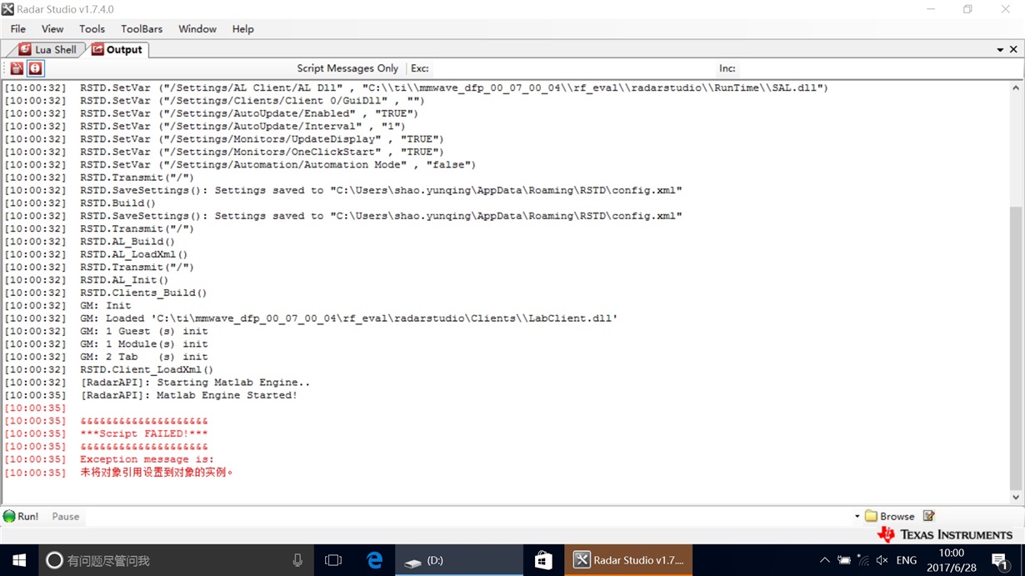The image size is (1025, 576).
Task: Click the output scrollbar up arrow
Action: pos(1015,88)
